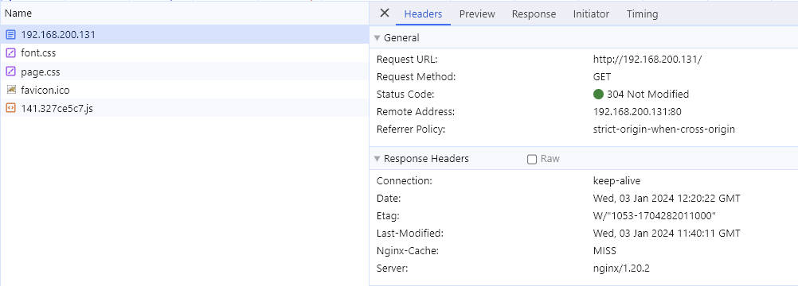Click the green status dot for 304
This screenshot has height=286, width=798.
[599, 94]
